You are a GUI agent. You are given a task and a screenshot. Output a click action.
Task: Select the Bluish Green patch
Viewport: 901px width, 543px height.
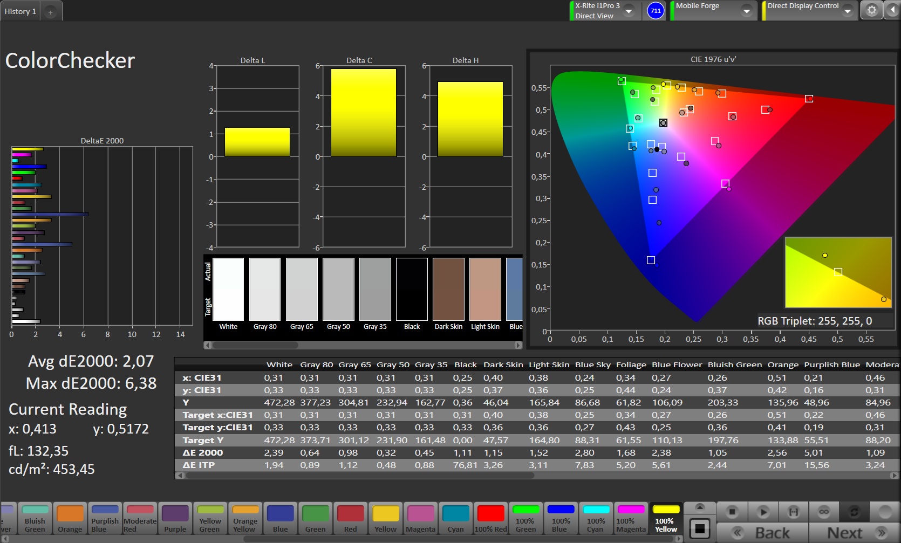pyautogui.click(x=35, y=518)
